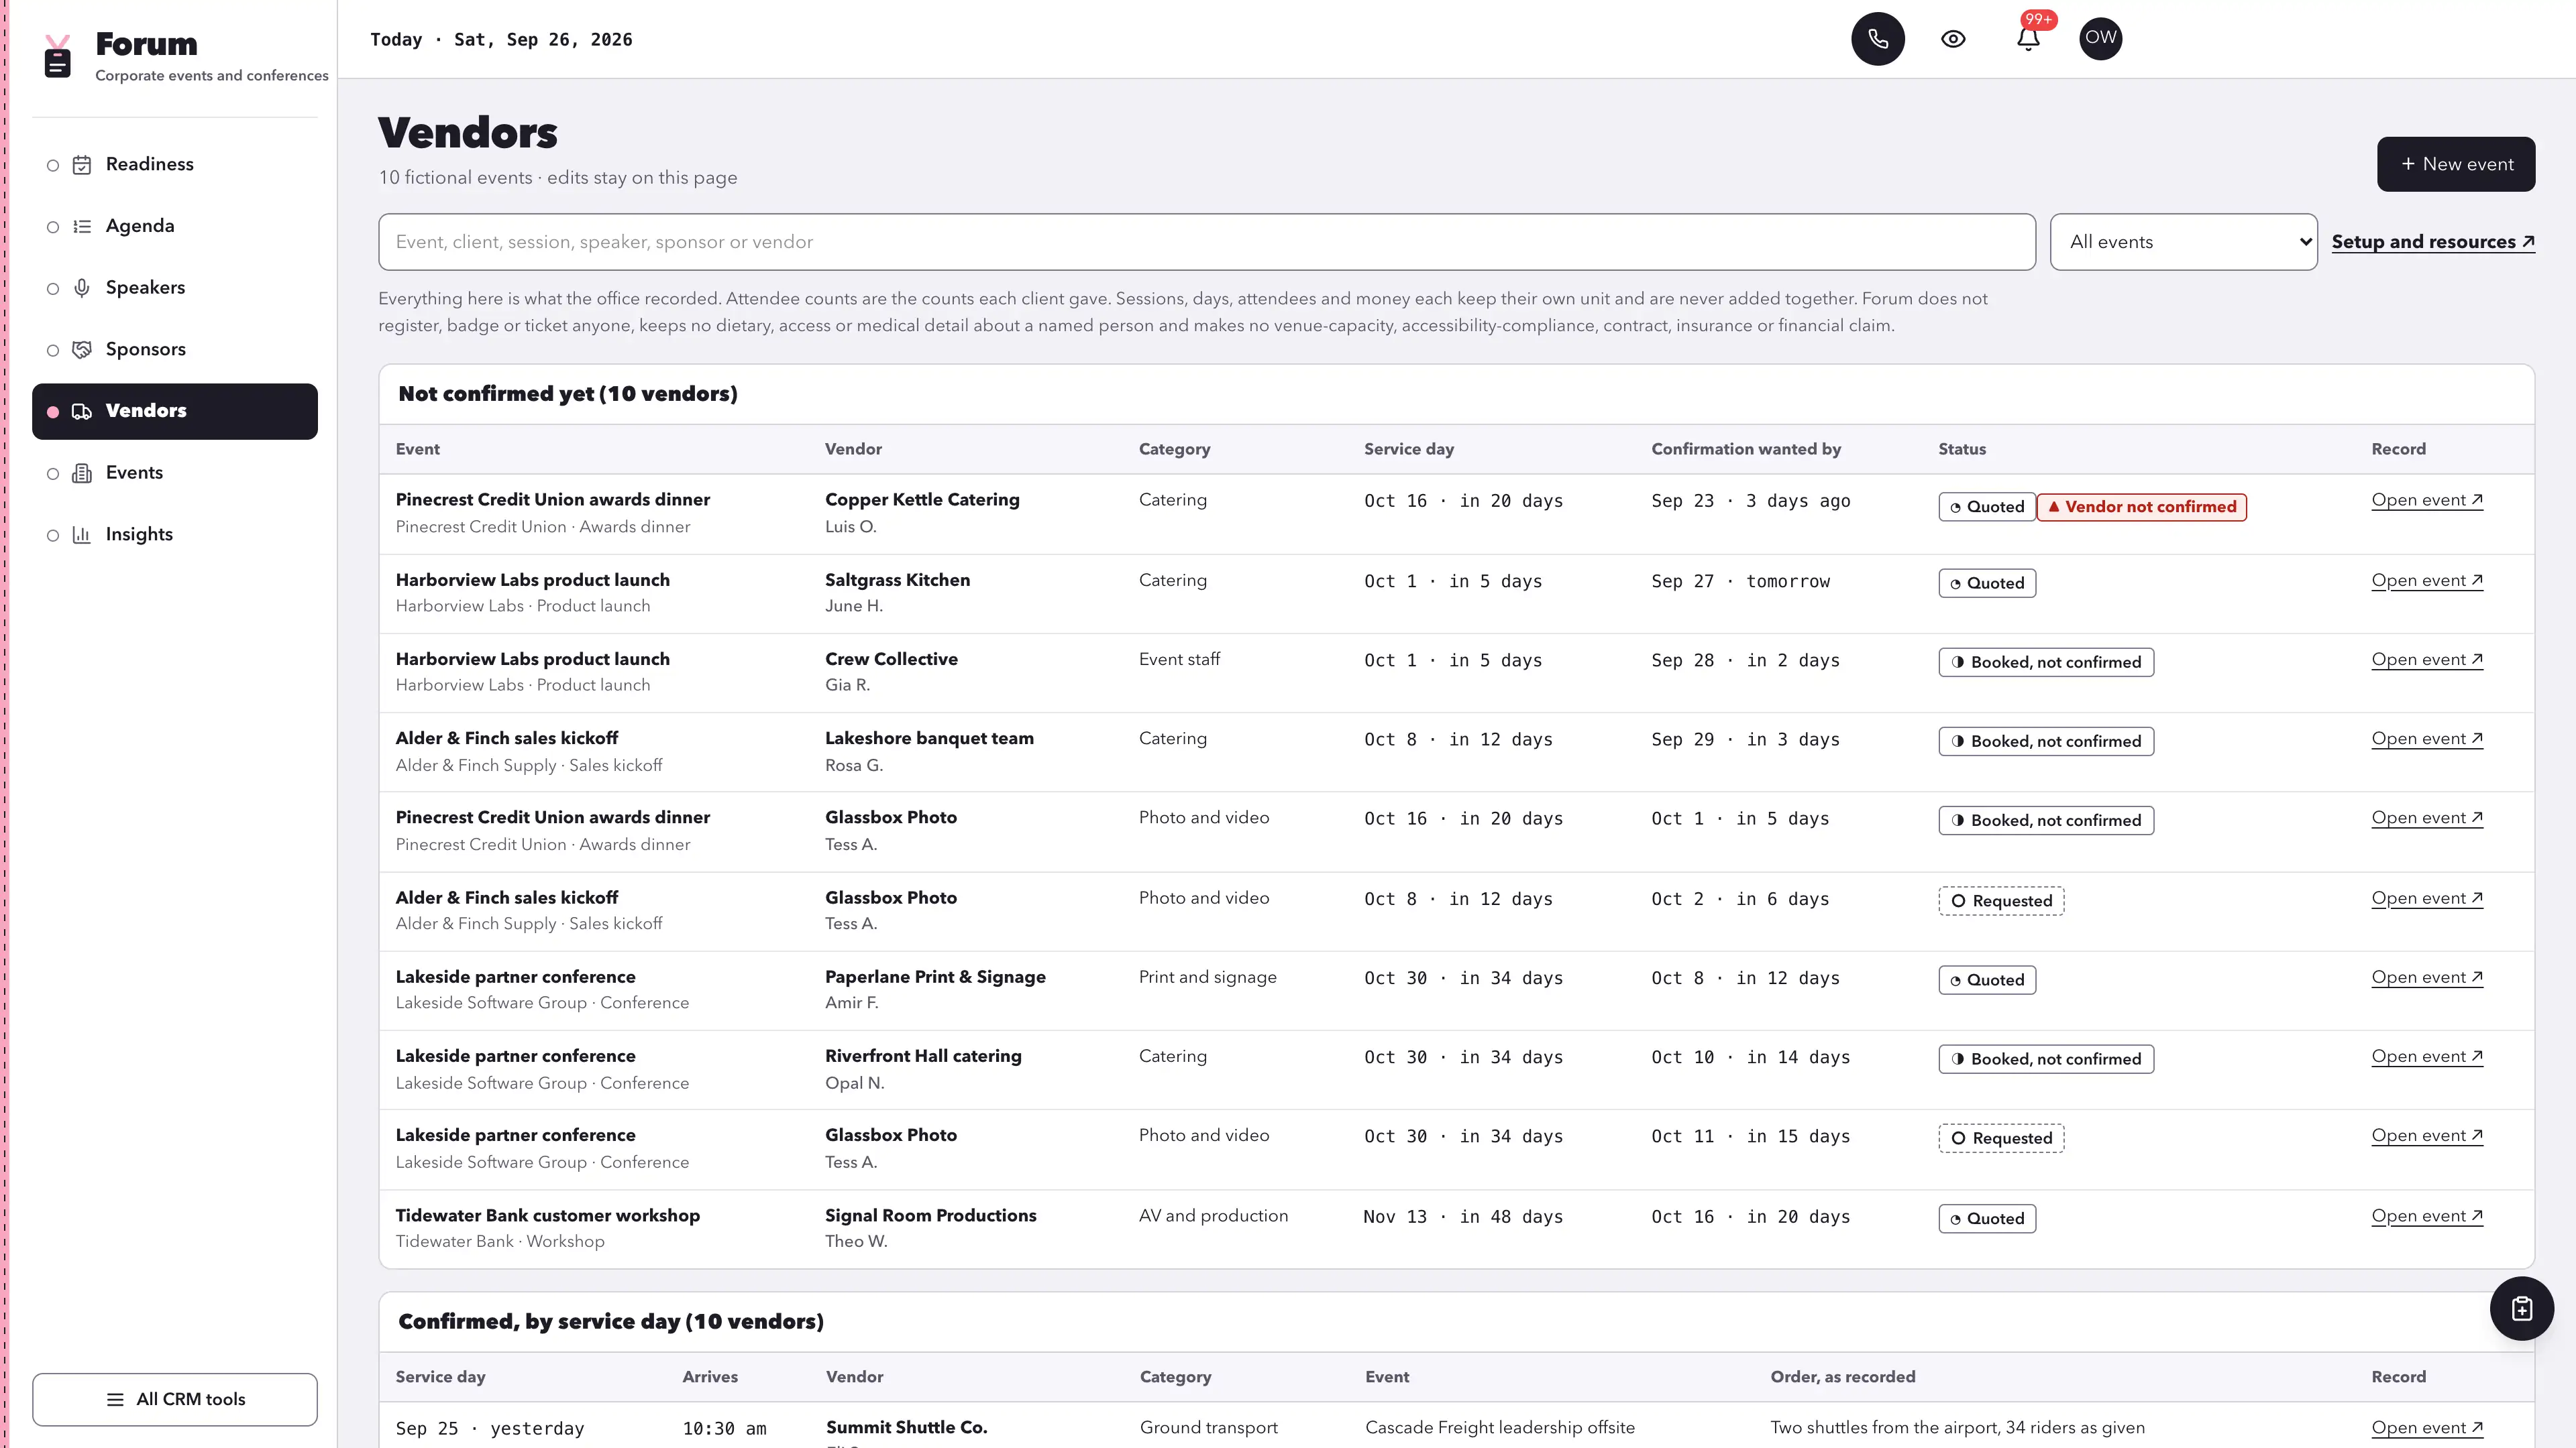Click the Service day header in Not confirmed table

[1408, 448]
